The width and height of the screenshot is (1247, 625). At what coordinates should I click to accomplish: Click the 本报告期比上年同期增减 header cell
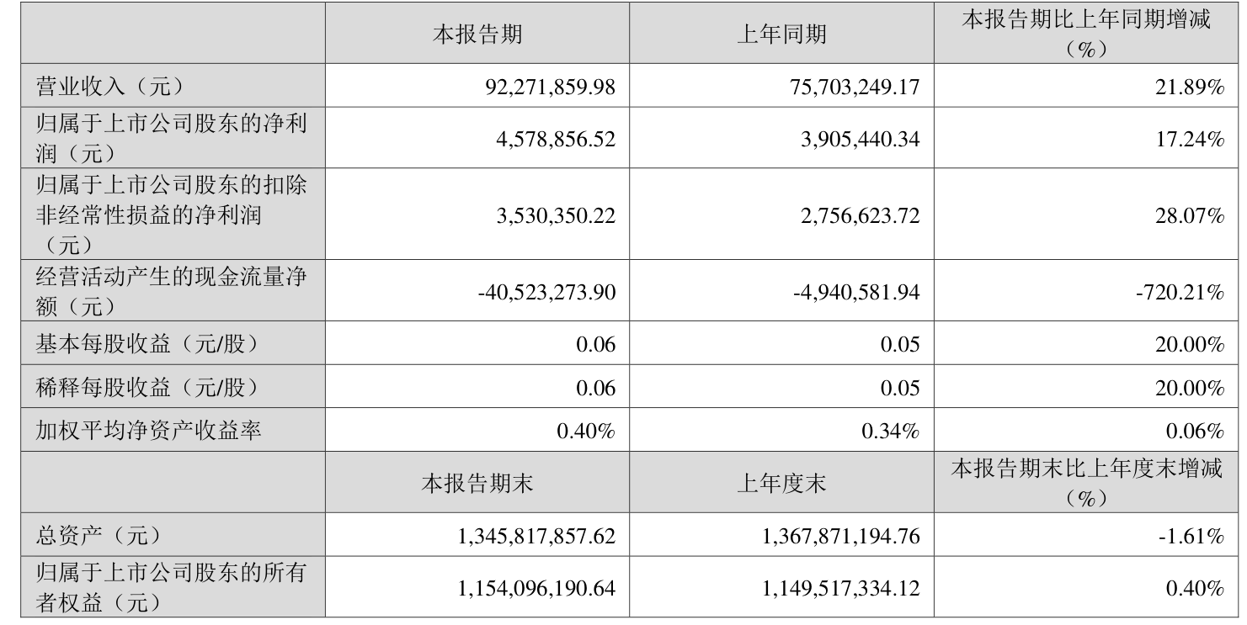click(x=1085, y=34)
